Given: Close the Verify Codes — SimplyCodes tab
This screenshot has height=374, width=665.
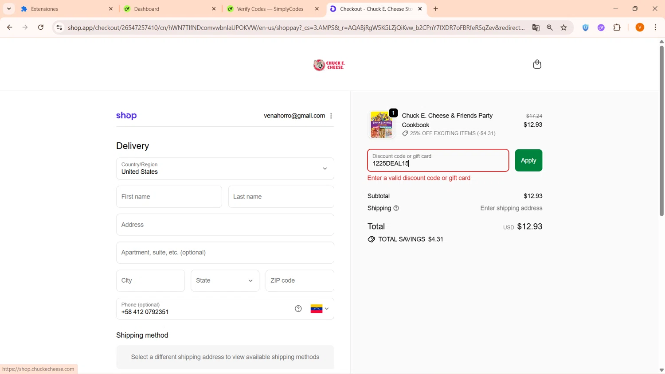Looking at the screenshot, I should coord(317,9).
